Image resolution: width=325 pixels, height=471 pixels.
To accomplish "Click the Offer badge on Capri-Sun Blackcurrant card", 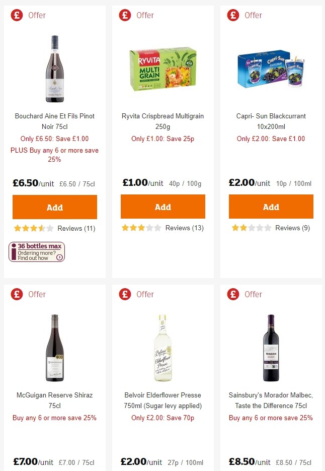I will 233,15.
